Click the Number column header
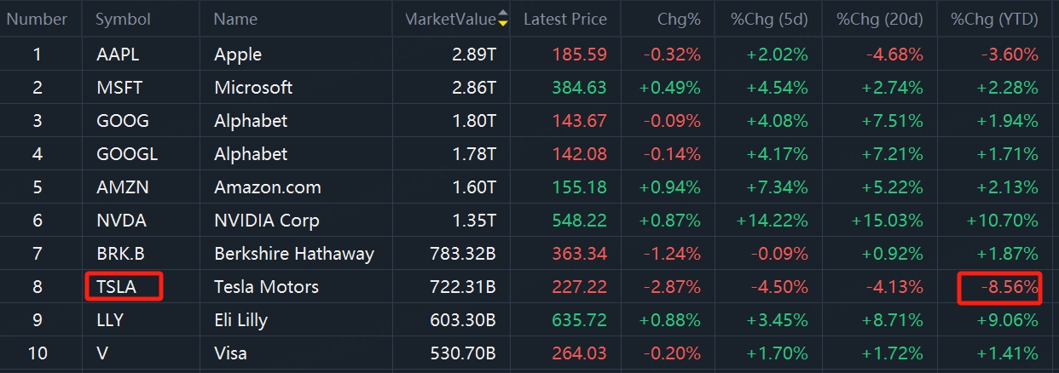Viewport: 1059px width, 373px height. coord(36,19)
